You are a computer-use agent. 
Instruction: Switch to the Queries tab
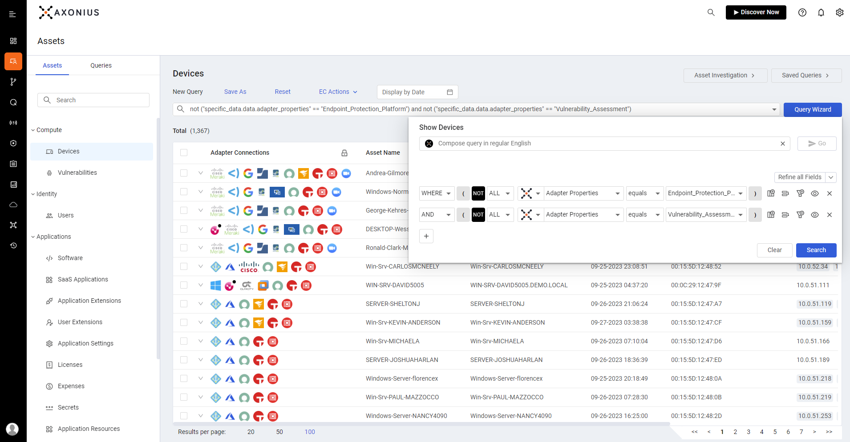click(101, 65)
